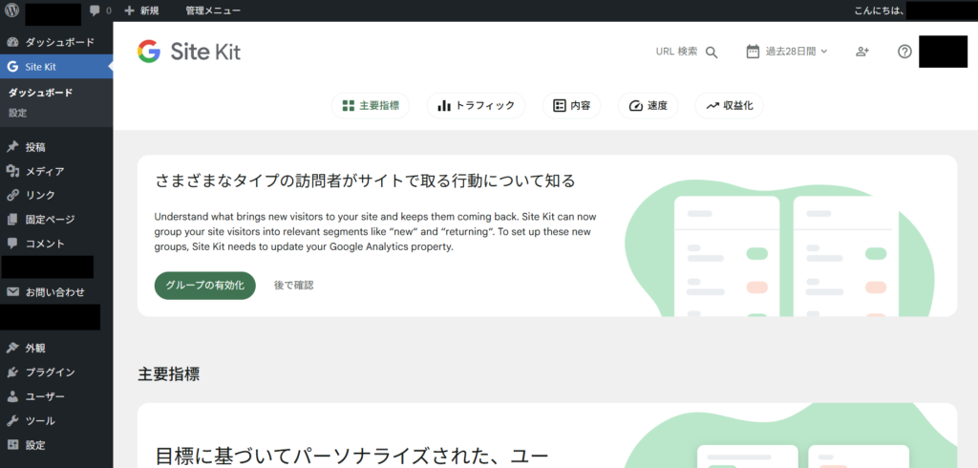Click the 新規 label in admin bar
Screen dimensions: 978x468
coord(149,11)
